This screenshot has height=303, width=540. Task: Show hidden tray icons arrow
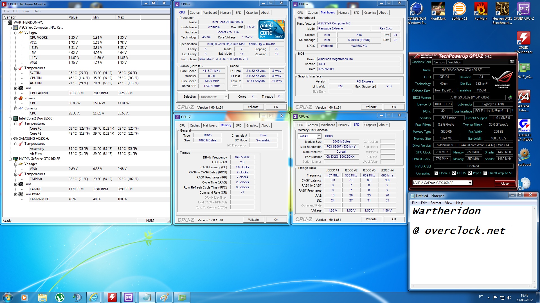click(489, 297)
